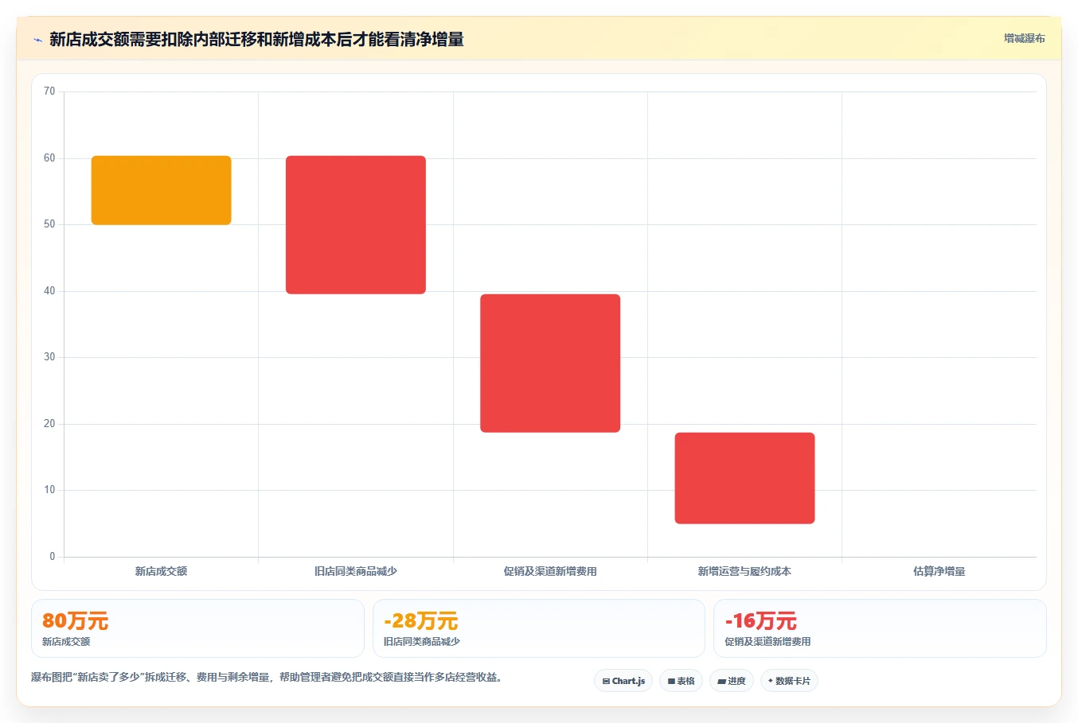Screen dimensions: 1078x723
Task: Click the y-axis value 20
Action: pos(49,424)
